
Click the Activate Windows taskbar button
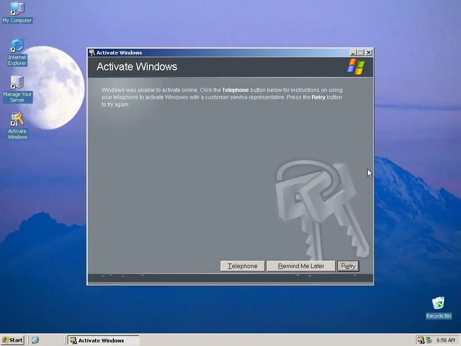(x=104, y=340)
